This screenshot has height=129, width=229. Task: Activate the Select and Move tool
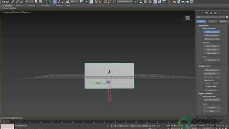point(54,1)
